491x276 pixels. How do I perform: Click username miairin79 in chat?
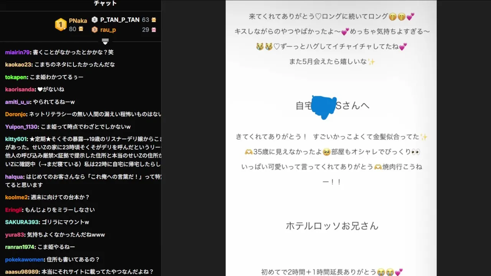coord(17,52)
